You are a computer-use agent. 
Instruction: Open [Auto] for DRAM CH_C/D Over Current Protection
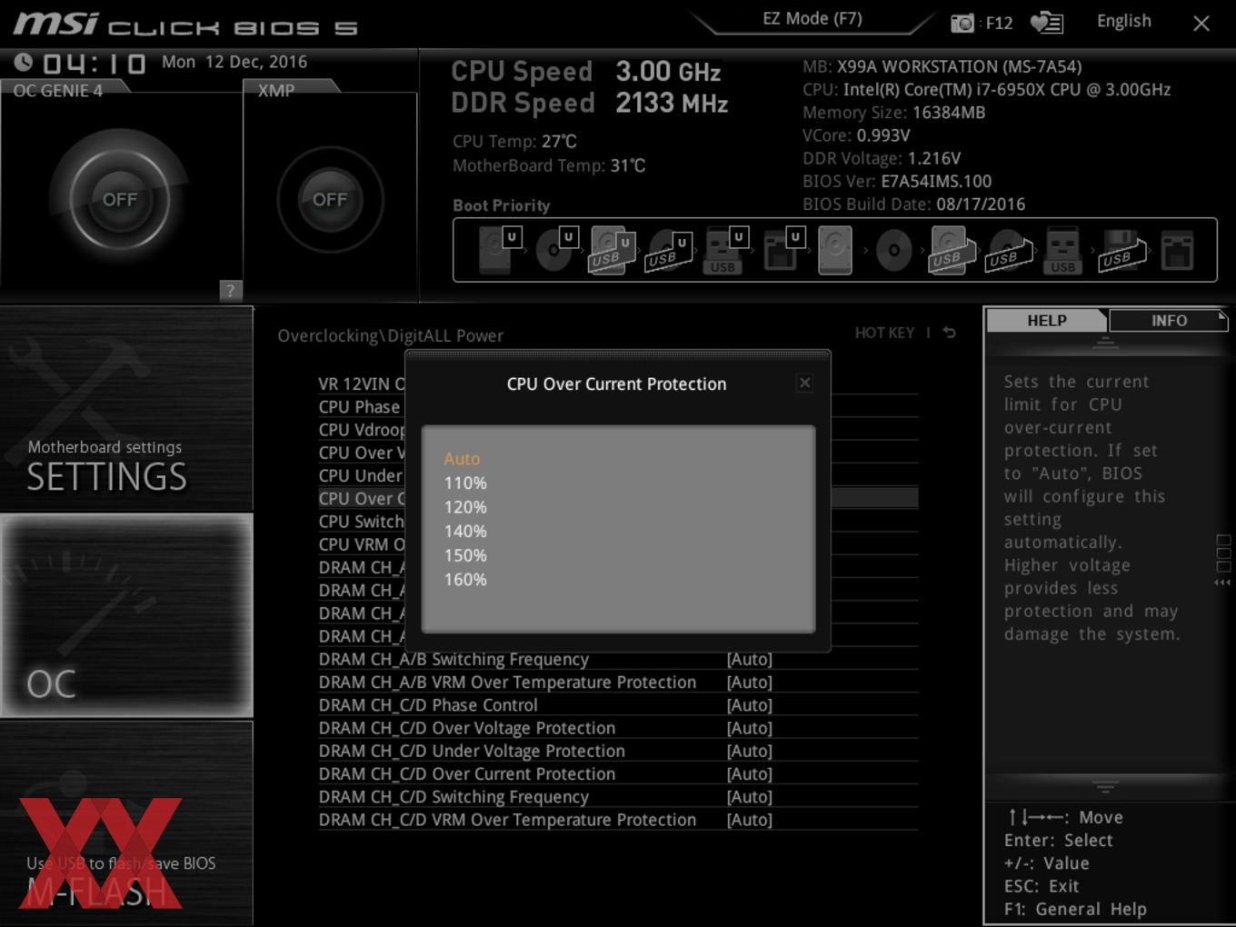(x=749, y=773)
